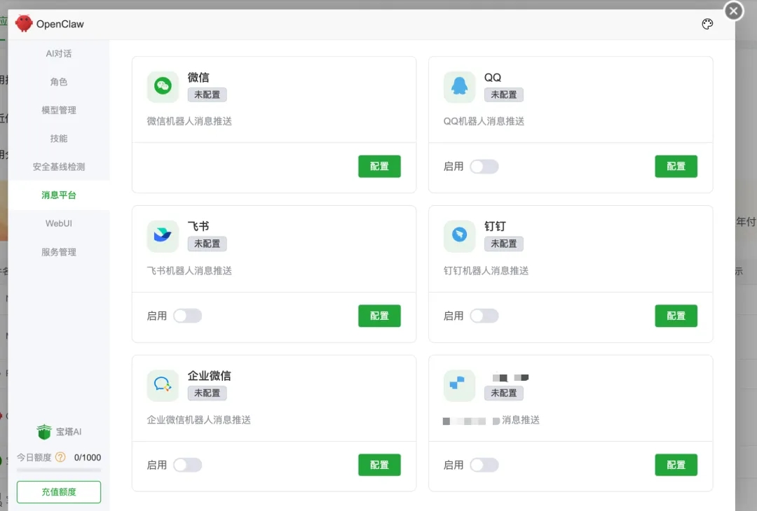The height and width of the screenshot is (511, 757).
Task: Click the OpenClaw crab logo
Action: click(x=24, y=23)
